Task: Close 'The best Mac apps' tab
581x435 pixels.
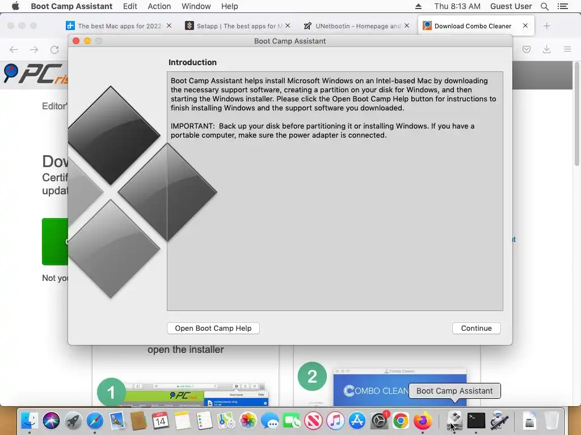Action: [169, 25]
